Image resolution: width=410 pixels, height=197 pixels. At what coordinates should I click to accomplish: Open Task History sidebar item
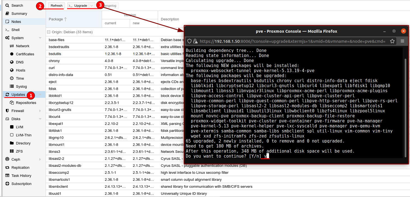coord(24,176)
